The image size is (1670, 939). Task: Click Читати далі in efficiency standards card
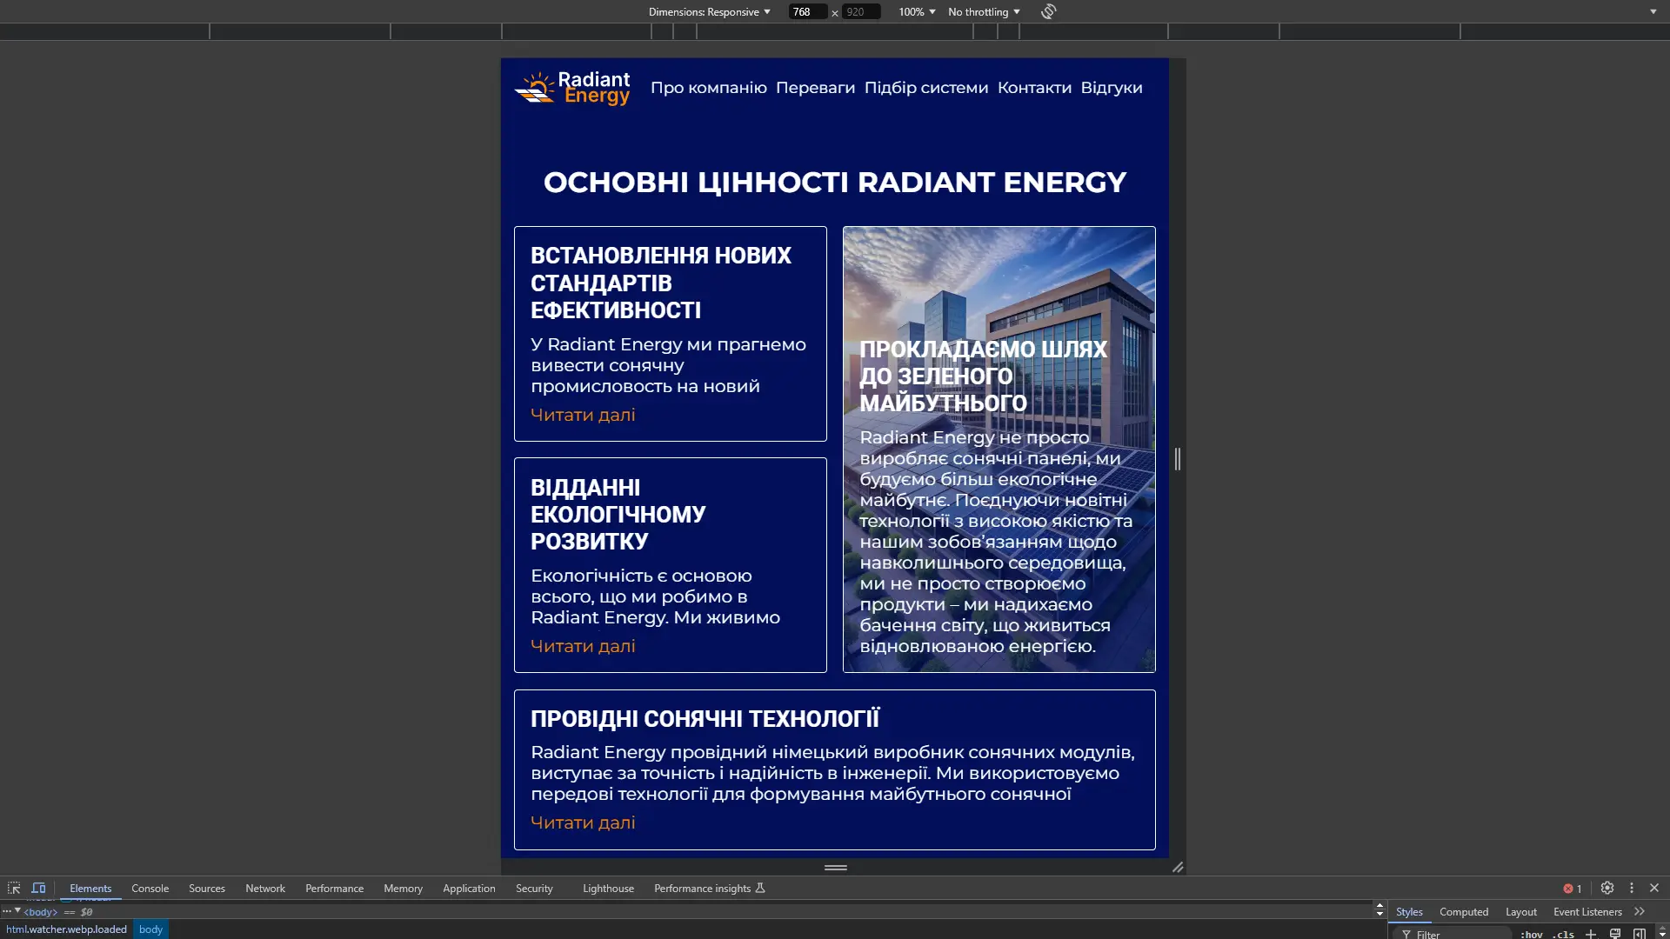[x=583, y=415]
